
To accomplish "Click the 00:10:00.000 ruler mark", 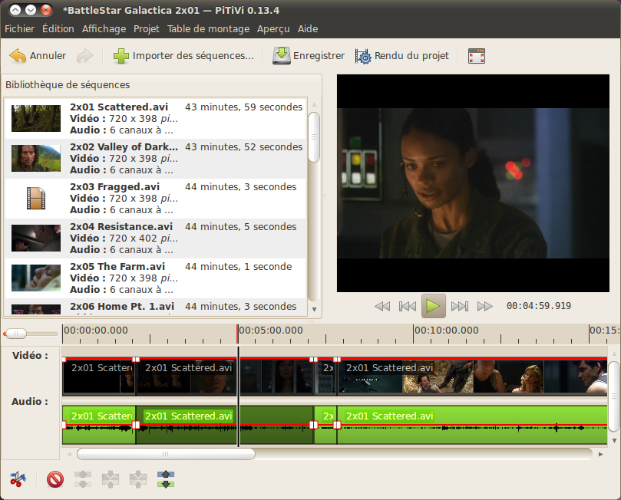I will point(447,331).
